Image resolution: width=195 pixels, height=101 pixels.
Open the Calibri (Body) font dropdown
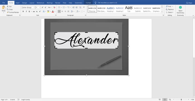pyautogui.click(x=28, y=8)
